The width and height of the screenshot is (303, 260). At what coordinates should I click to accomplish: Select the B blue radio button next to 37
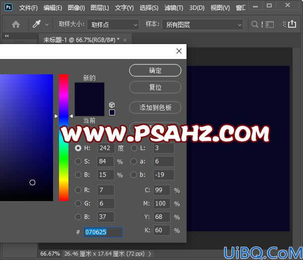point(78,217)
